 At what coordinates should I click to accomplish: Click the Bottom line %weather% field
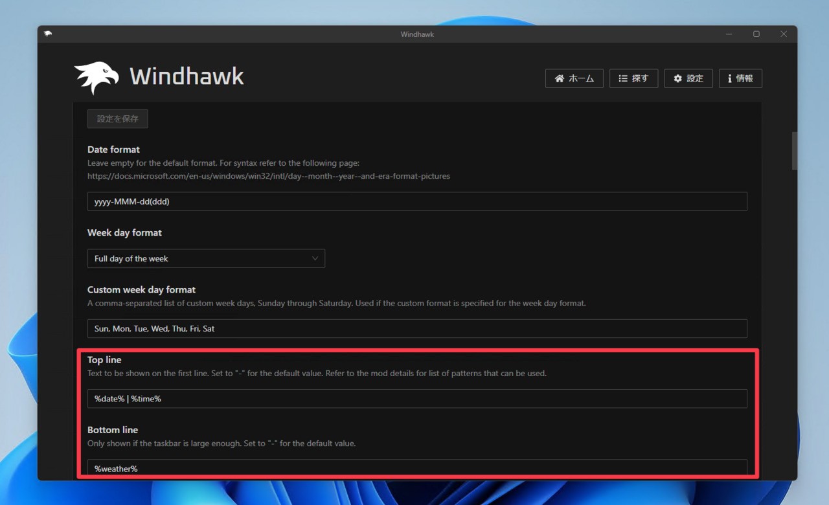point(417,468)
